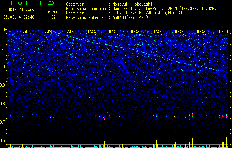
Task: Click the red meteor echo burst below 0747
Action: (157, 116)
